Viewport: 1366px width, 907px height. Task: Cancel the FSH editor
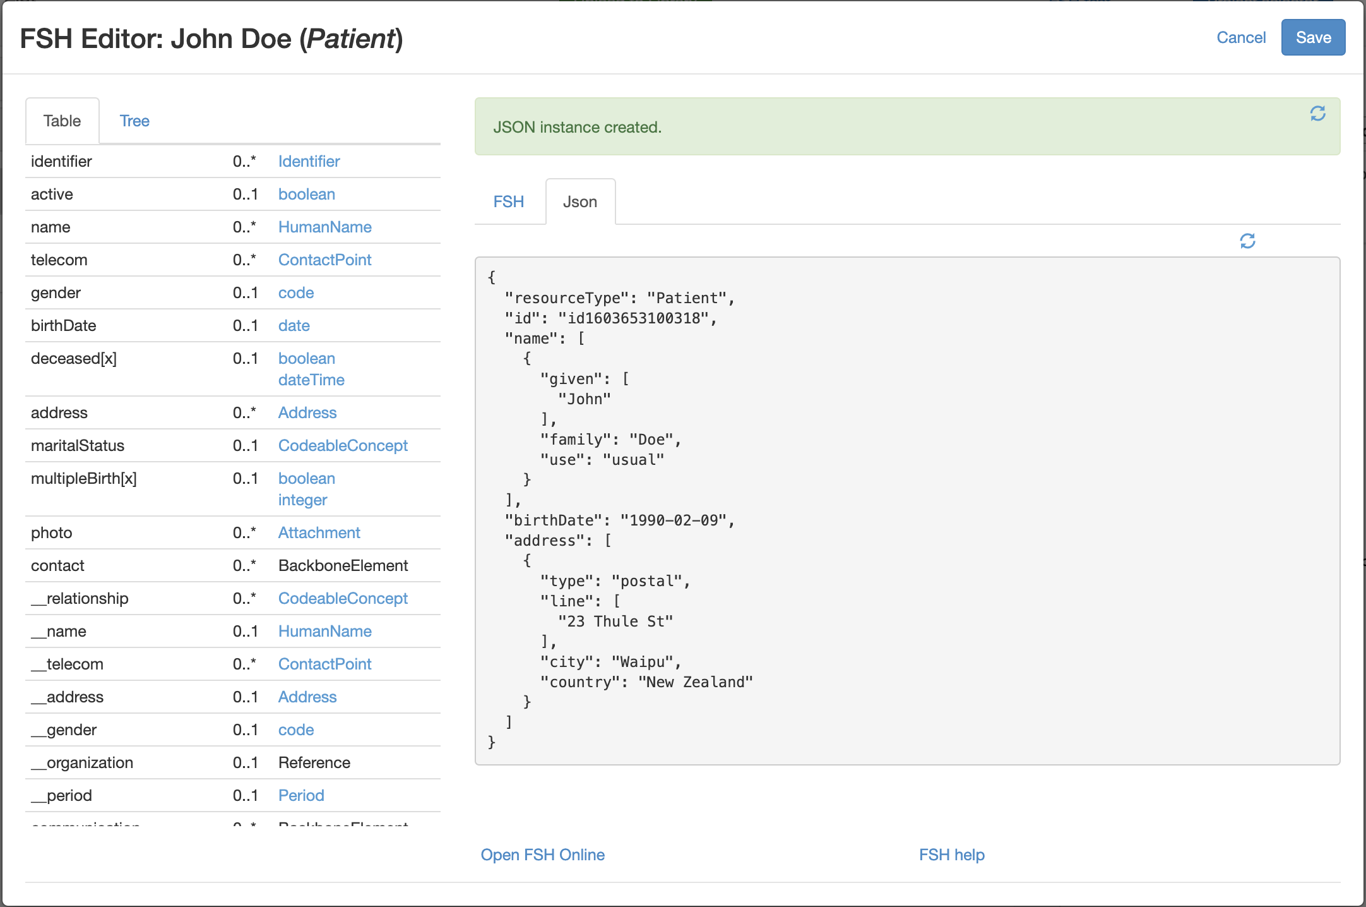tap(1241, 37)
